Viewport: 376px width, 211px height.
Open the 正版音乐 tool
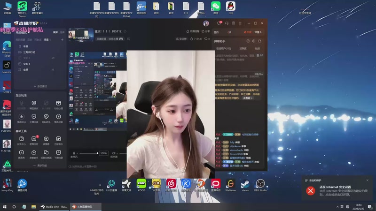[x=58, y=140]
